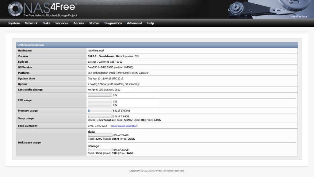Open the System menu

14,23
